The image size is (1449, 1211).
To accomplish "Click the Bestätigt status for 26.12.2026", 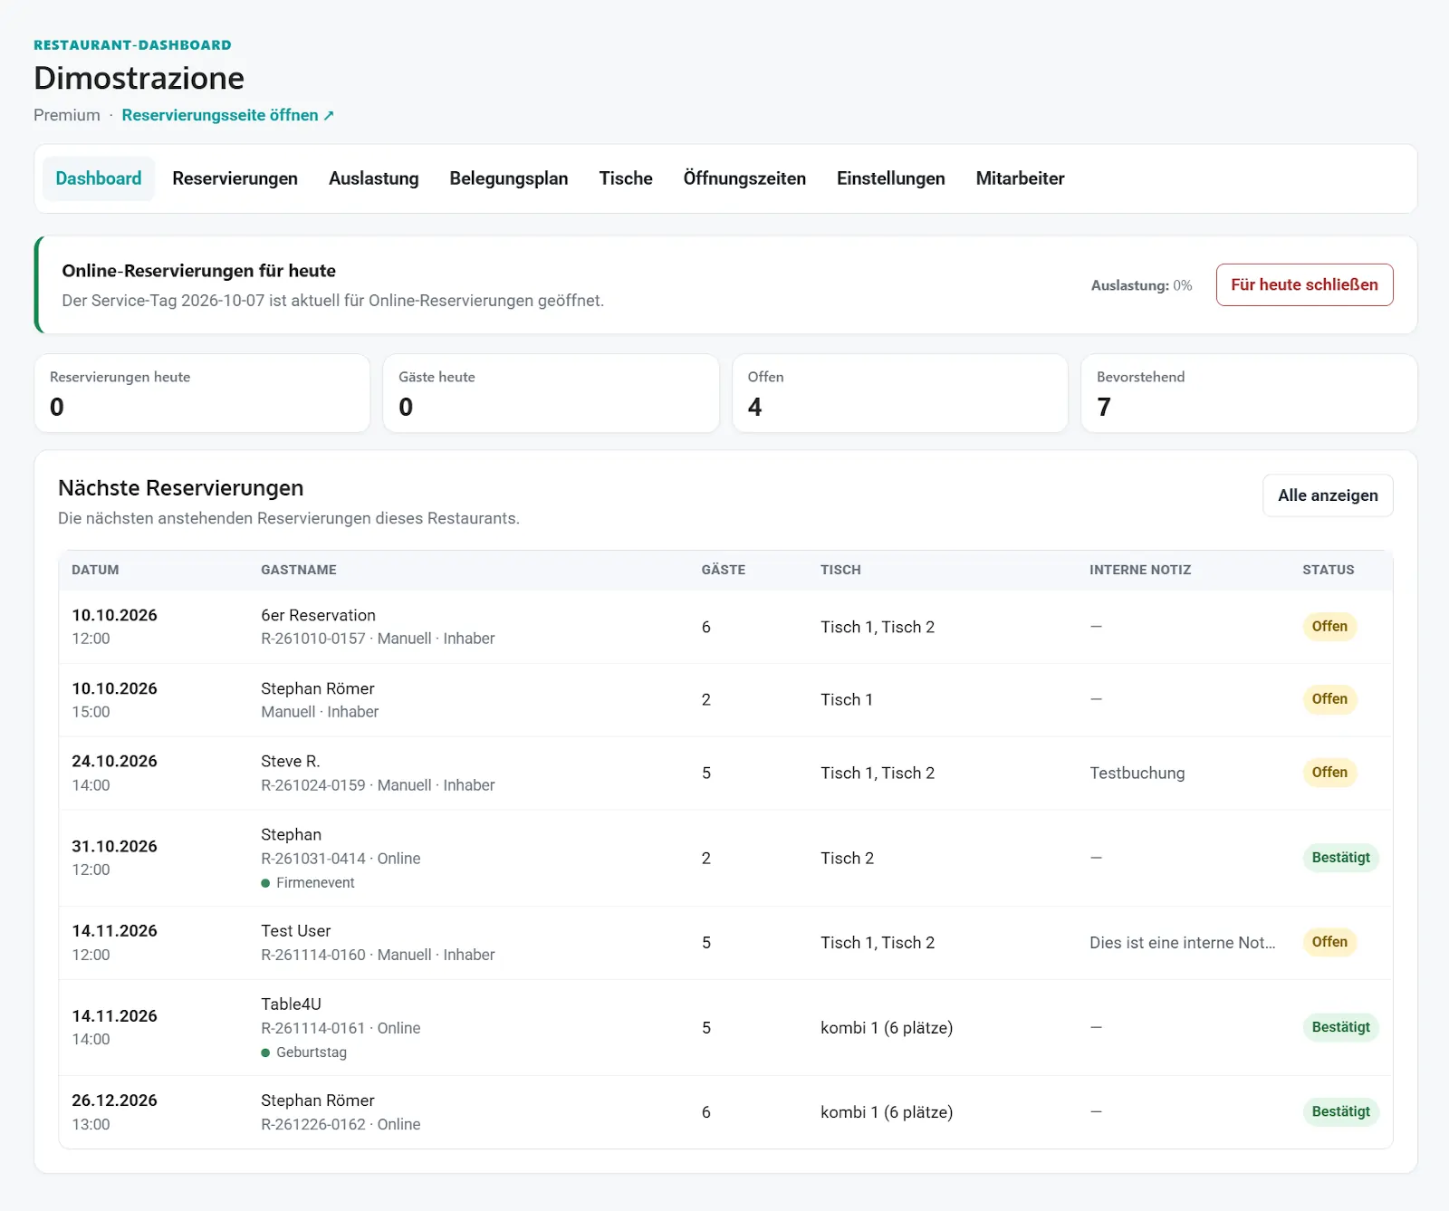I will (1340, 1112).
